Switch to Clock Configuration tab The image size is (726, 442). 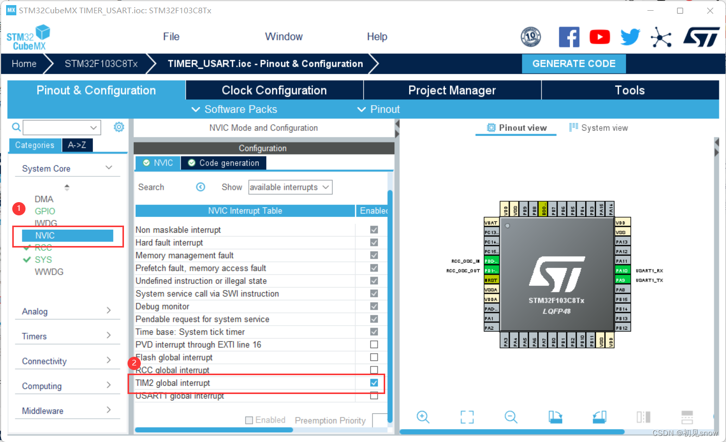(274, 90)
